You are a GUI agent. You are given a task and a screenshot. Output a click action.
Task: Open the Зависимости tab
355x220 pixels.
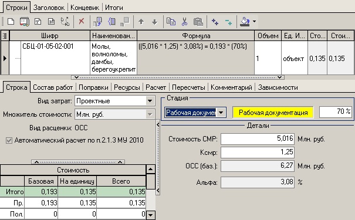278,87
